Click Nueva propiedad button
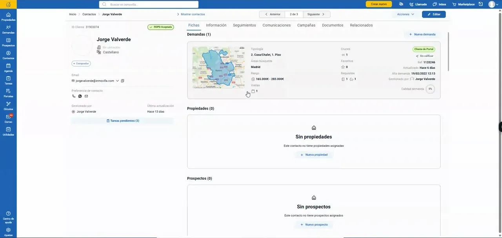This screenshot has height=238, width=502. (314, 155)
